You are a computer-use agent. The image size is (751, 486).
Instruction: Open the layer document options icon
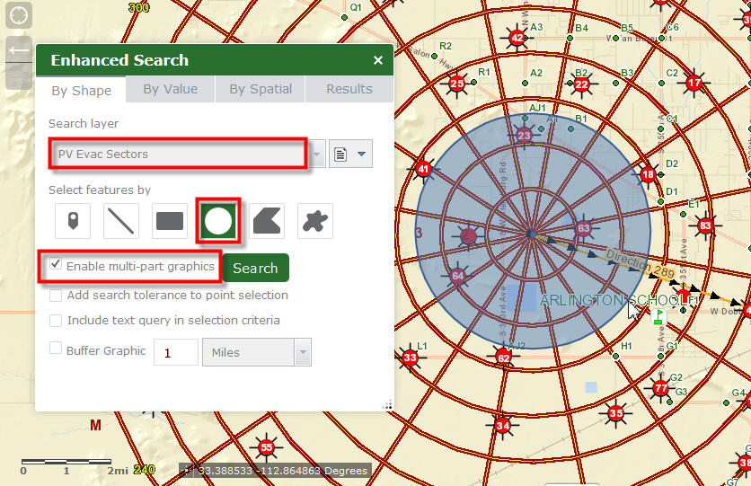click(x=340, y=155)
